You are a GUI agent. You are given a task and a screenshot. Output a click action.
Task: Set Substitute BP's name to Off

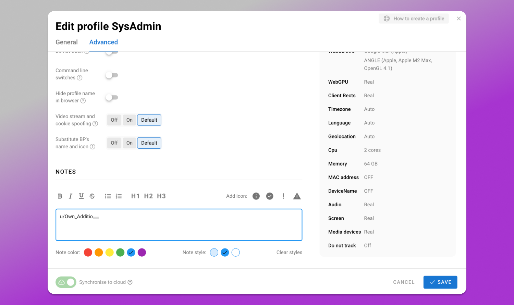click(114, 143)
